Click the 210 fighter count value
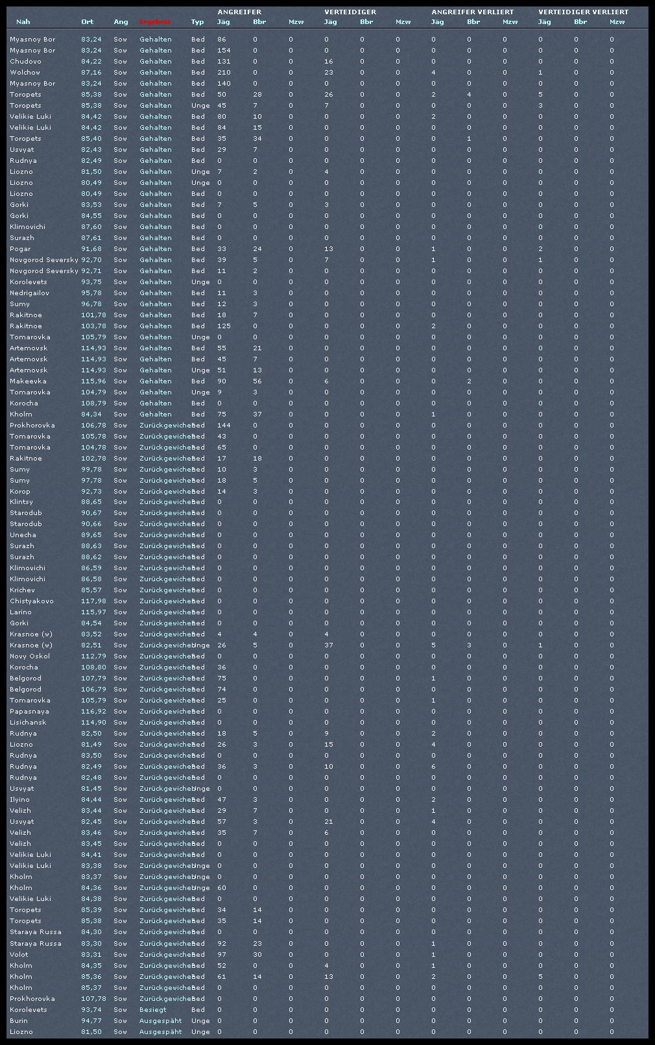655x1045 pixels. 224,73
